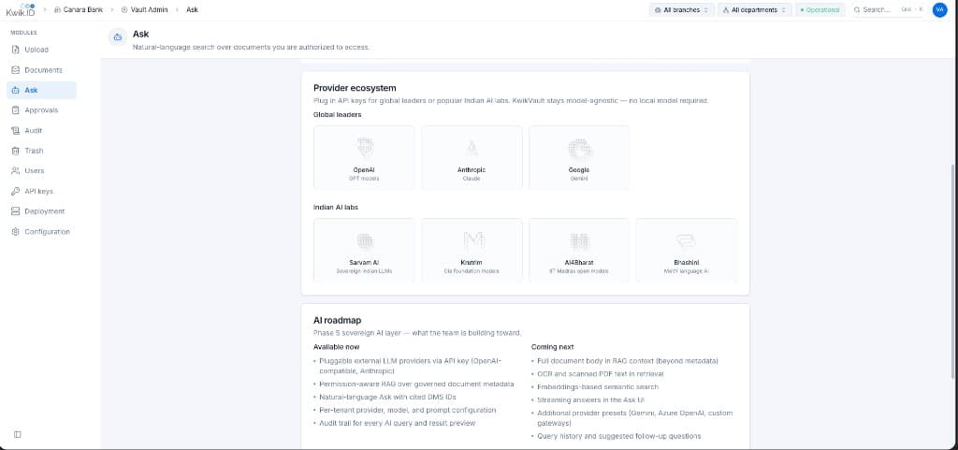Image resolution: width=958 pixels, height=450 pixels.
Task: Collapse the sidebar panel icon
Action: [17, 435]
